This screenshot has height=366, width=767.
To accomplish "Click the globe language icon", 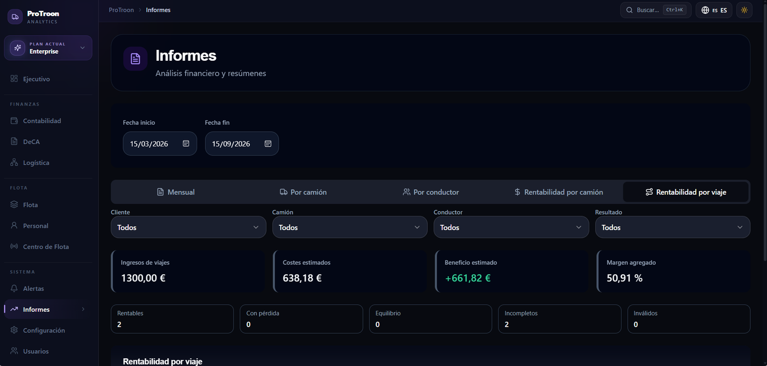I will (x=705, y=10).
